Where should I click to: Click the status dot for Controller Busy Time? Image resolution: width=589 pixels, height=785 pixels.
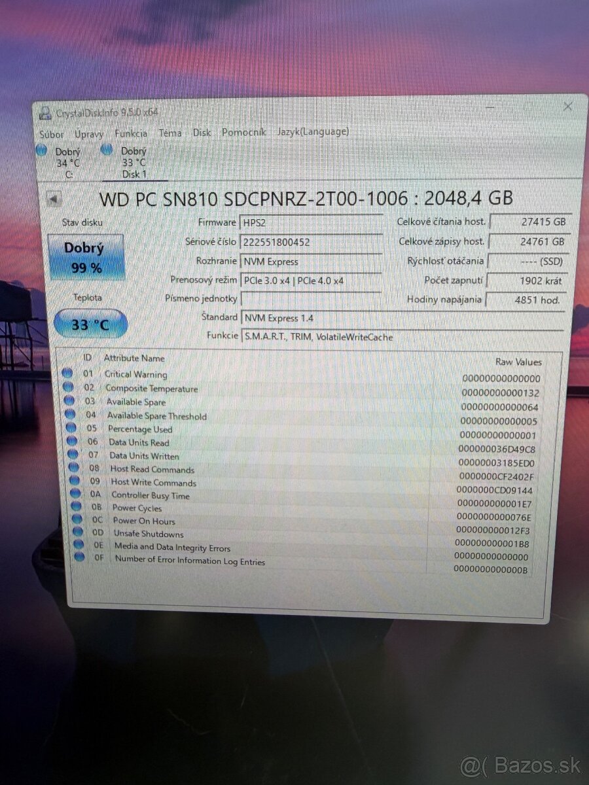tap(76, 494)
